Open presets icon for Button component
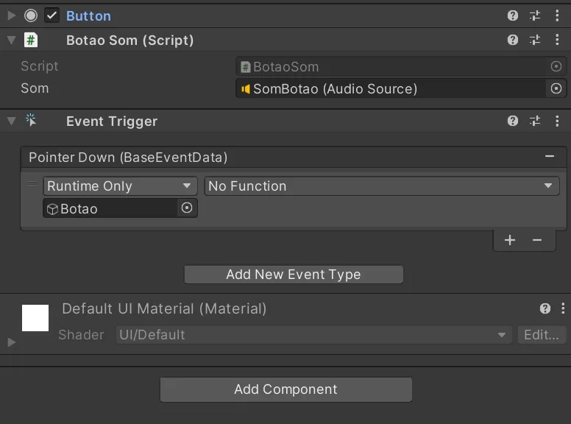Viewport: 571px width, 424px height. pos(535,15)
